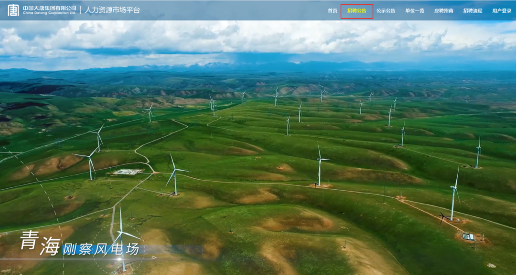
Task: Click the blue-roofed substation at bottom right
Action: 469,236
